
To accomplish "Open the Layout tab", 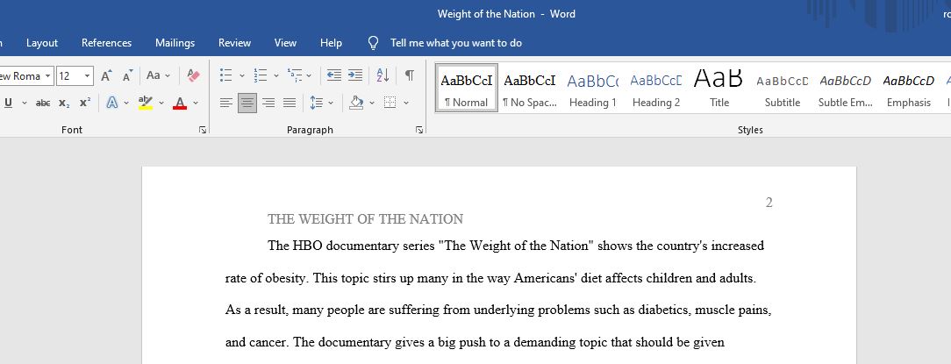I will click(x=42, y=43).
